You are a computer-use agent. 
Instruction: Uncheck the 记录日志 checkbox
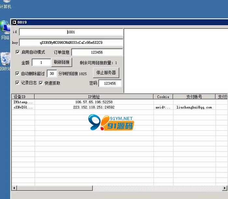coord(18,83)
